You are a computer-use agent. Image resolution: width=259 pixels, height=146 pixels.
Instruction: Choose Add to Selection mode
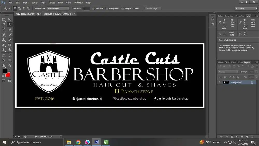click(x=19, y=8)
